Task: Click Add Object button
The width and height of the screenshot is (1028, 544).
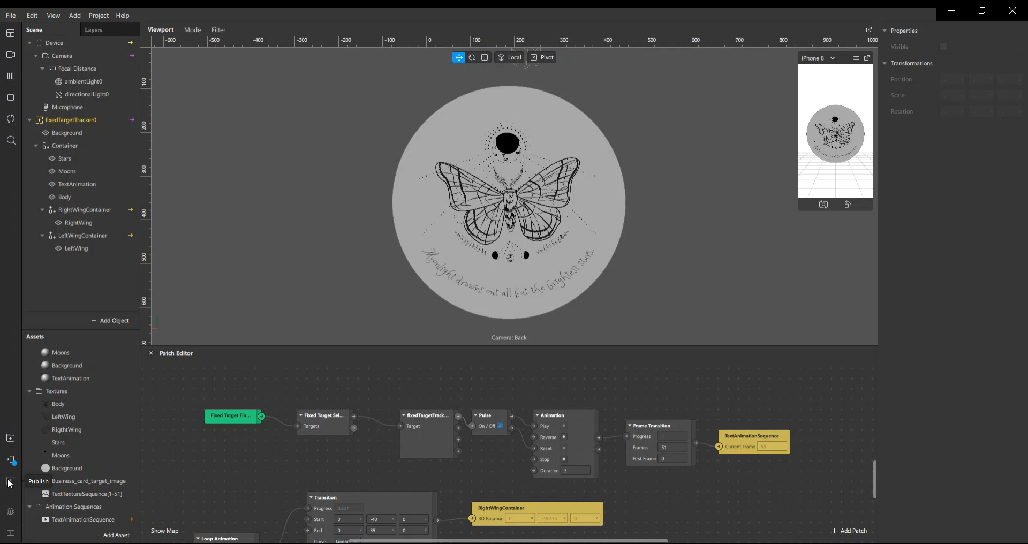Action: (x=110, y=321)
